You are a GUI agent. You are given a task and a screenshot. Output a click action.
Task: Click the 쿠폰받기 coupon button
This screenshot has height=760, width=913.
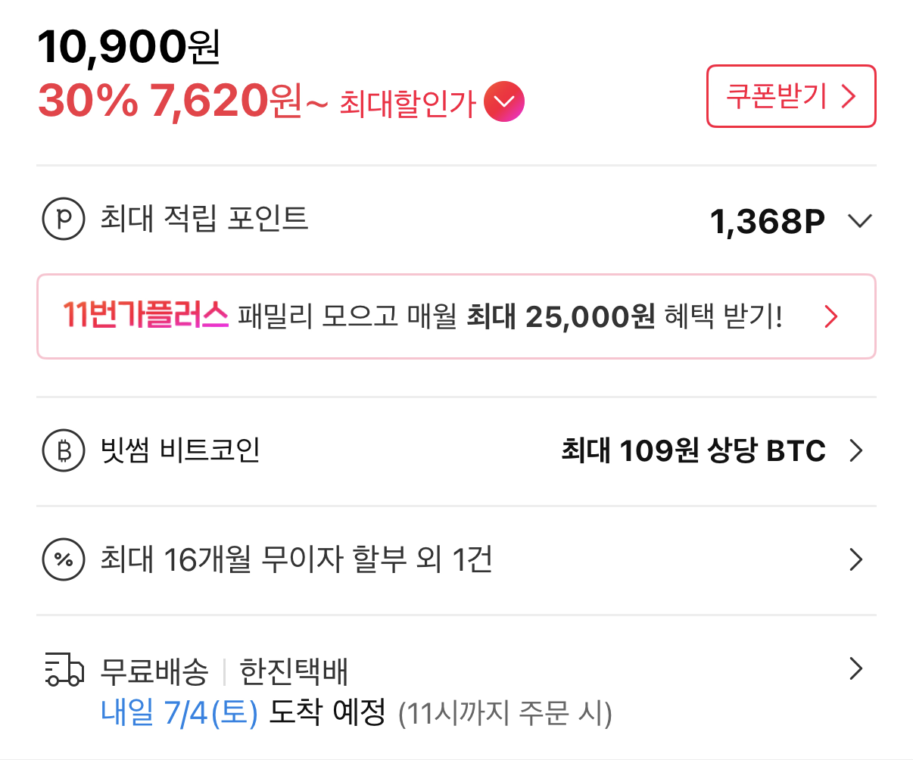(791, 96)
